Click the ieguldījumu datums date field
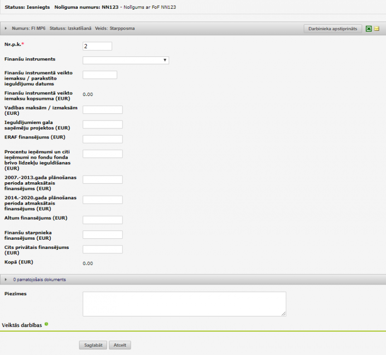The image size is (386, 355). click(100, 75)
